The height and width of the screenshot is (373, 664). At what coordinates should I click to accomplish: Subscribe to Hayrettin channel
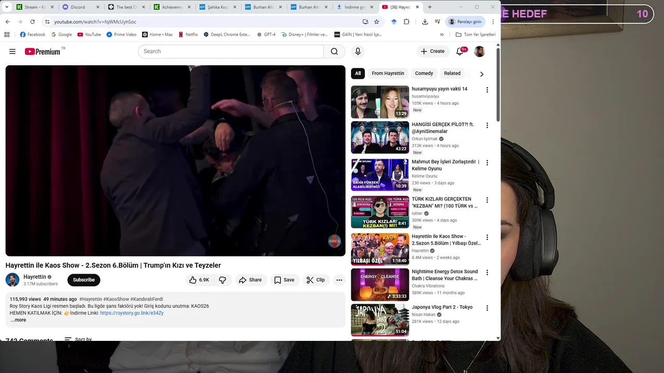[x=84, y=280]
